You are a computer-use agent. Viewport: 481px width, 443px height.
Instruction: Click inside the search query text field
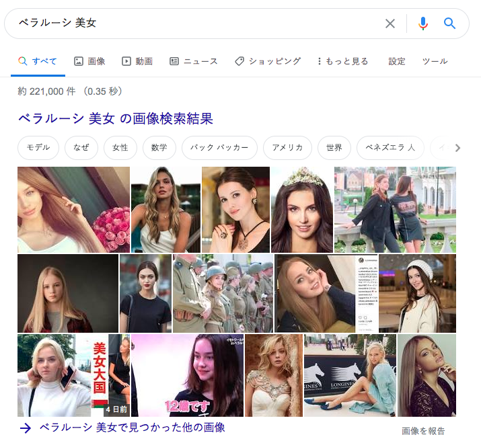pos(195,24)
